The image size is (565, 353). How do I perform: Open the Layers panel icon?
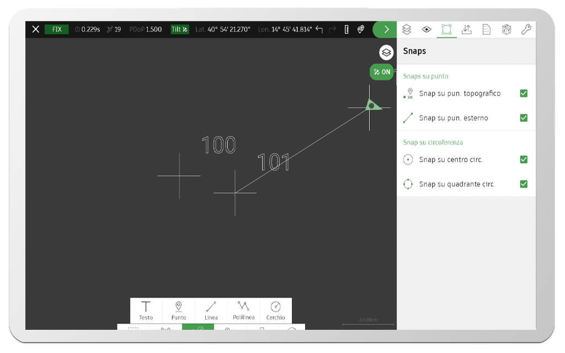click(x=407, y=29)
